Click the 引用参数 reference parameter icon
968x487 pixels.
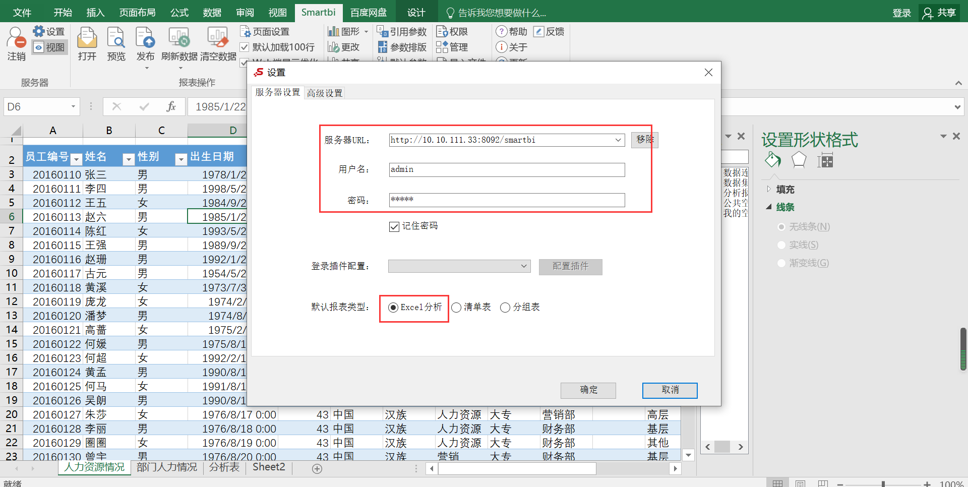pos(383,32)
